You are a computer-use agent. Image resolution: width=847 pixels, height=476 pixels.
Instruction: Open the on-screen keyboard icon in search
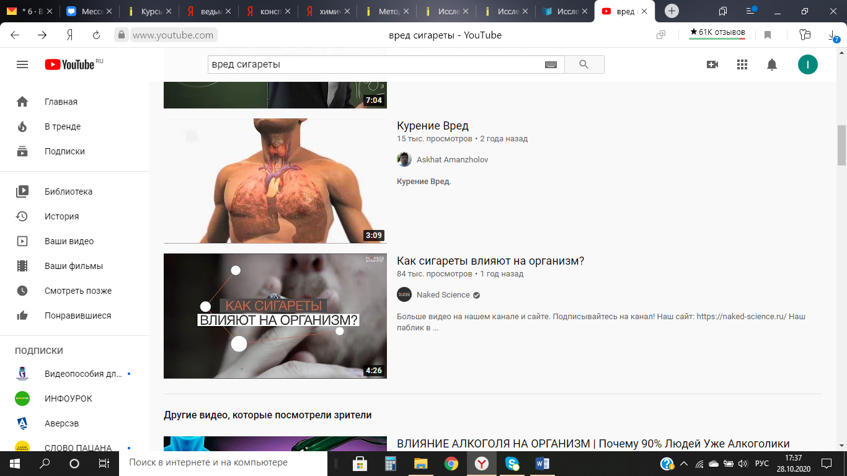tap(551, 64)
